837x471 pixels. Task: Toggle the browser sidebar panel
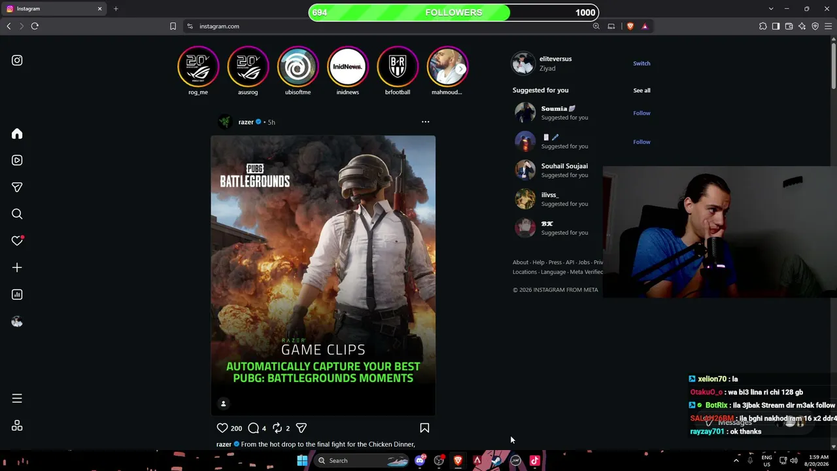[776, 26]
